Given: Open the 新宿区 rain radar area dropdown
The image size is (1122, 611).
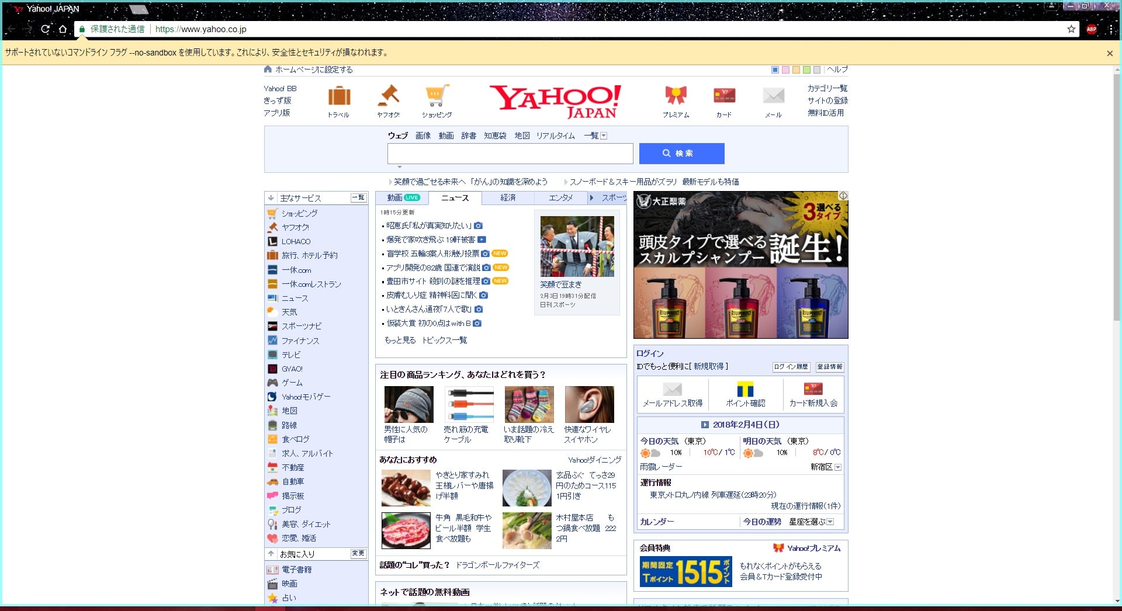Looking at the screenshot, I should pos(838,467).
